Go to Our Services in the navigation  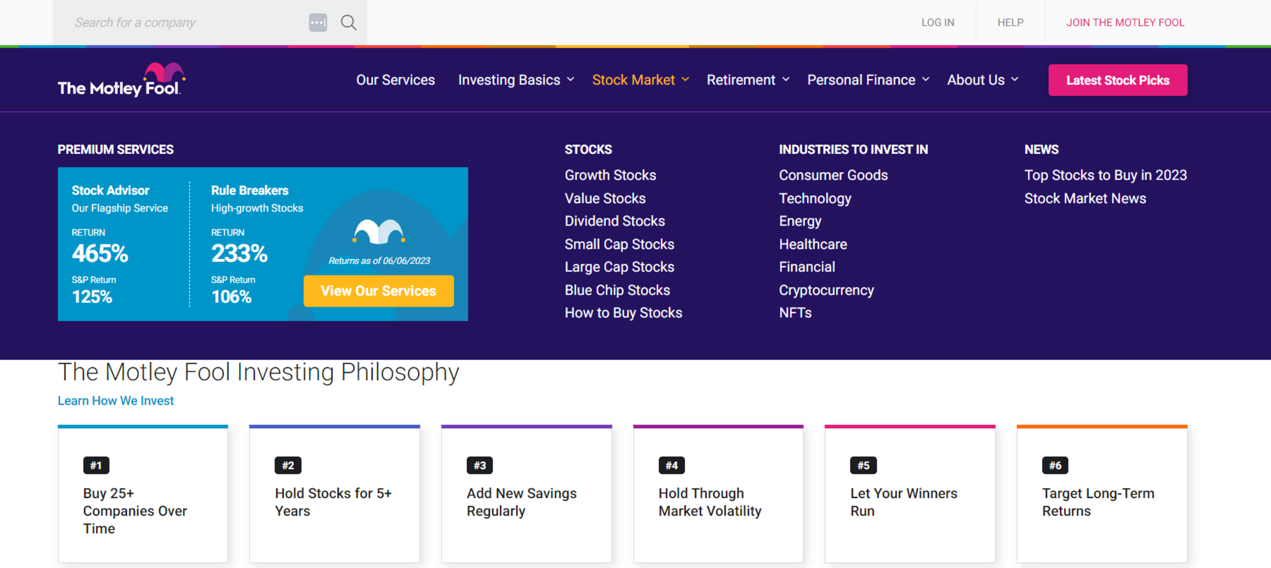pyautogui.click(x=395, y=80)
